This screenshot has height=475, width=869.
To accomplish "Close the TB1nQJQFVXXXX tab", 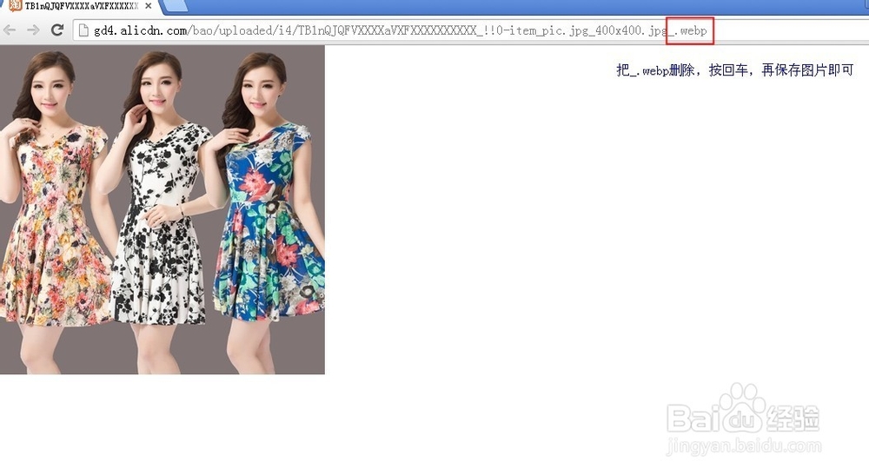I will pos(148,6).
